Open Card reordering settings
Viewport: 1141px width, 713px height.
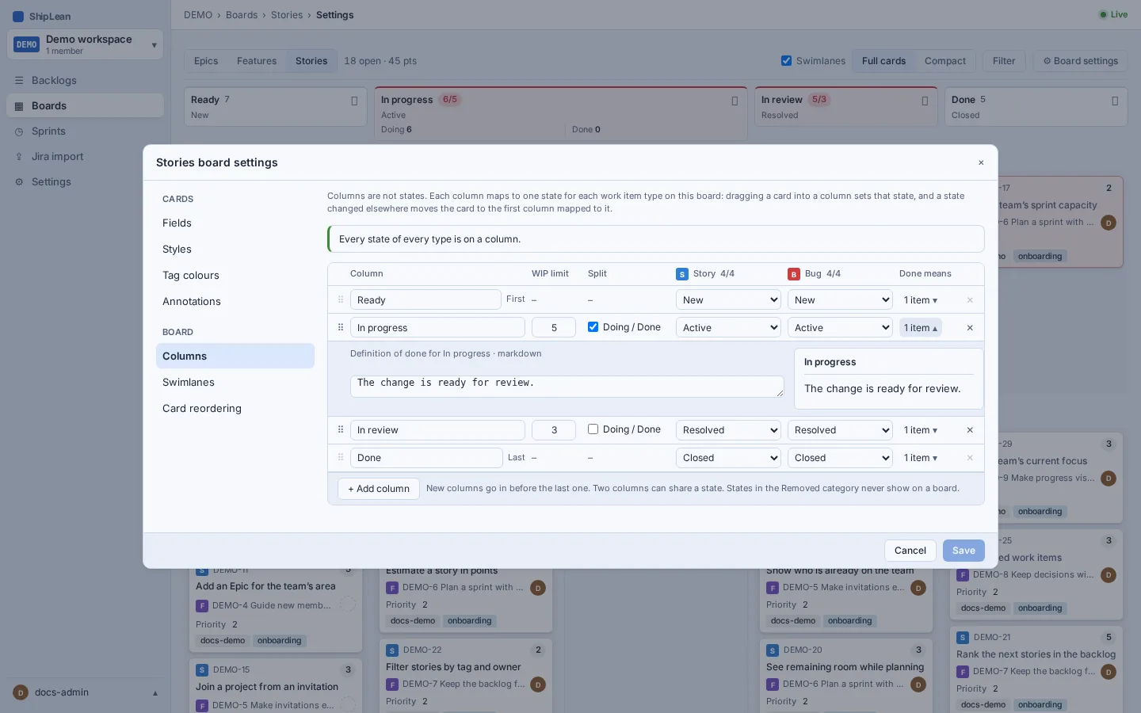[x=235, y=409]
